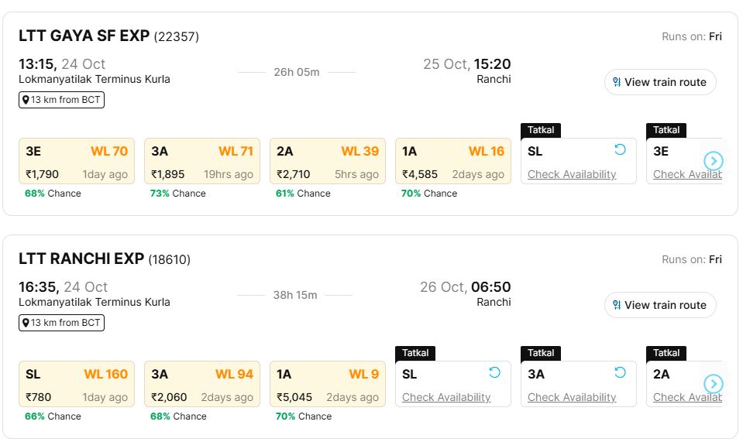Refresh Tatkal SL availability for LTT Ranchi Exp
This screenshot has width=743, height=442.
pyautogui.click(x=494, y=373)
